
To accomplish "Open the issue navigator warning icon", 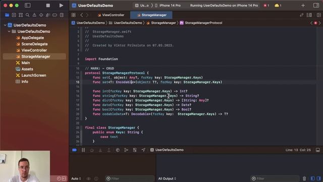I will pos(34,15).
